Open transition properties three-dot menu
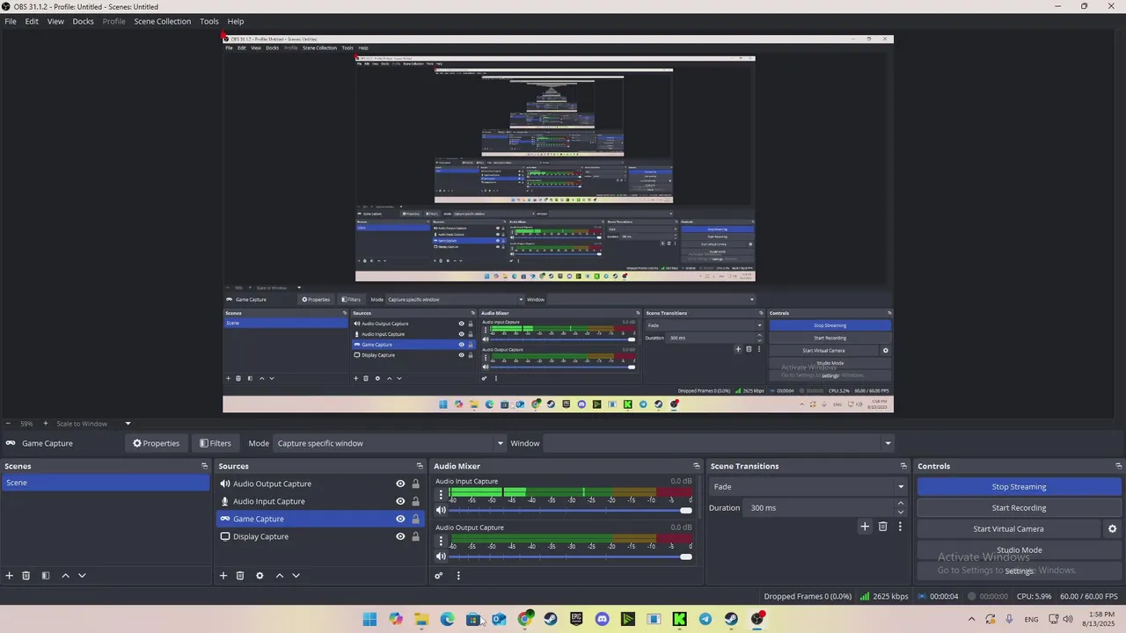 900,527
